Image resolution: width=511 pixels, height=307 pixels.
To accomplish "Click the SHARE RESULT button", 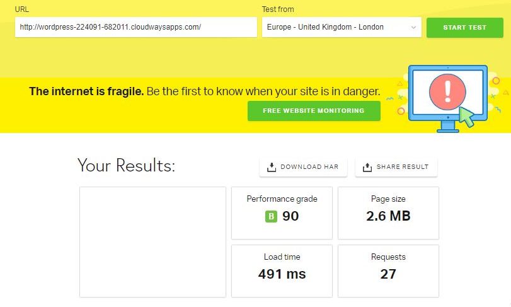I will [396, 167].
